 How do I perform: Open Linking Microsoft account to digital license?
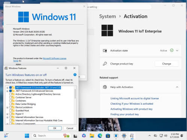(x=135, y=98)
